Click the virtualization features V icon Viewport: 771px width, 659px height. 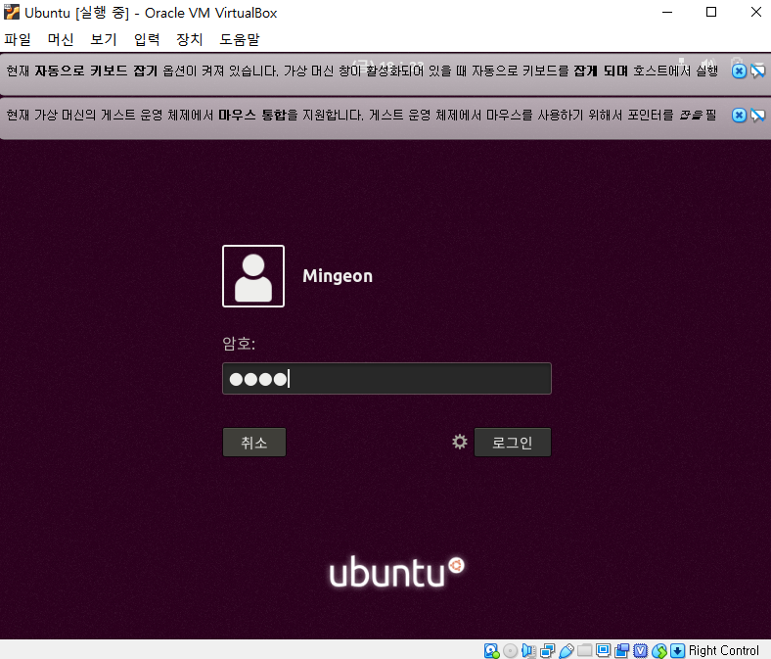point(640,650)
